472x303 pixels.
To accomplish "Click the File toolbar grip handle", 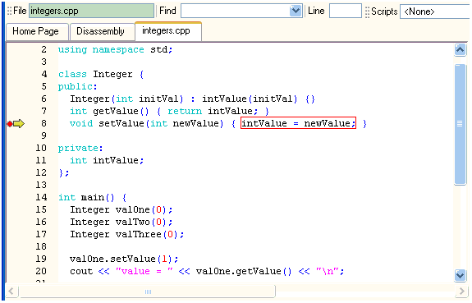I will [x=9, y=11].
